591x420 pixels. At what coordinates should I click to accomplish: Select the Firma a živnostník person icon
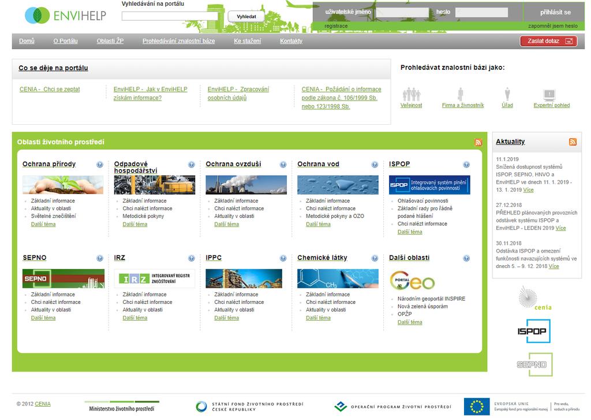(460, 94)
